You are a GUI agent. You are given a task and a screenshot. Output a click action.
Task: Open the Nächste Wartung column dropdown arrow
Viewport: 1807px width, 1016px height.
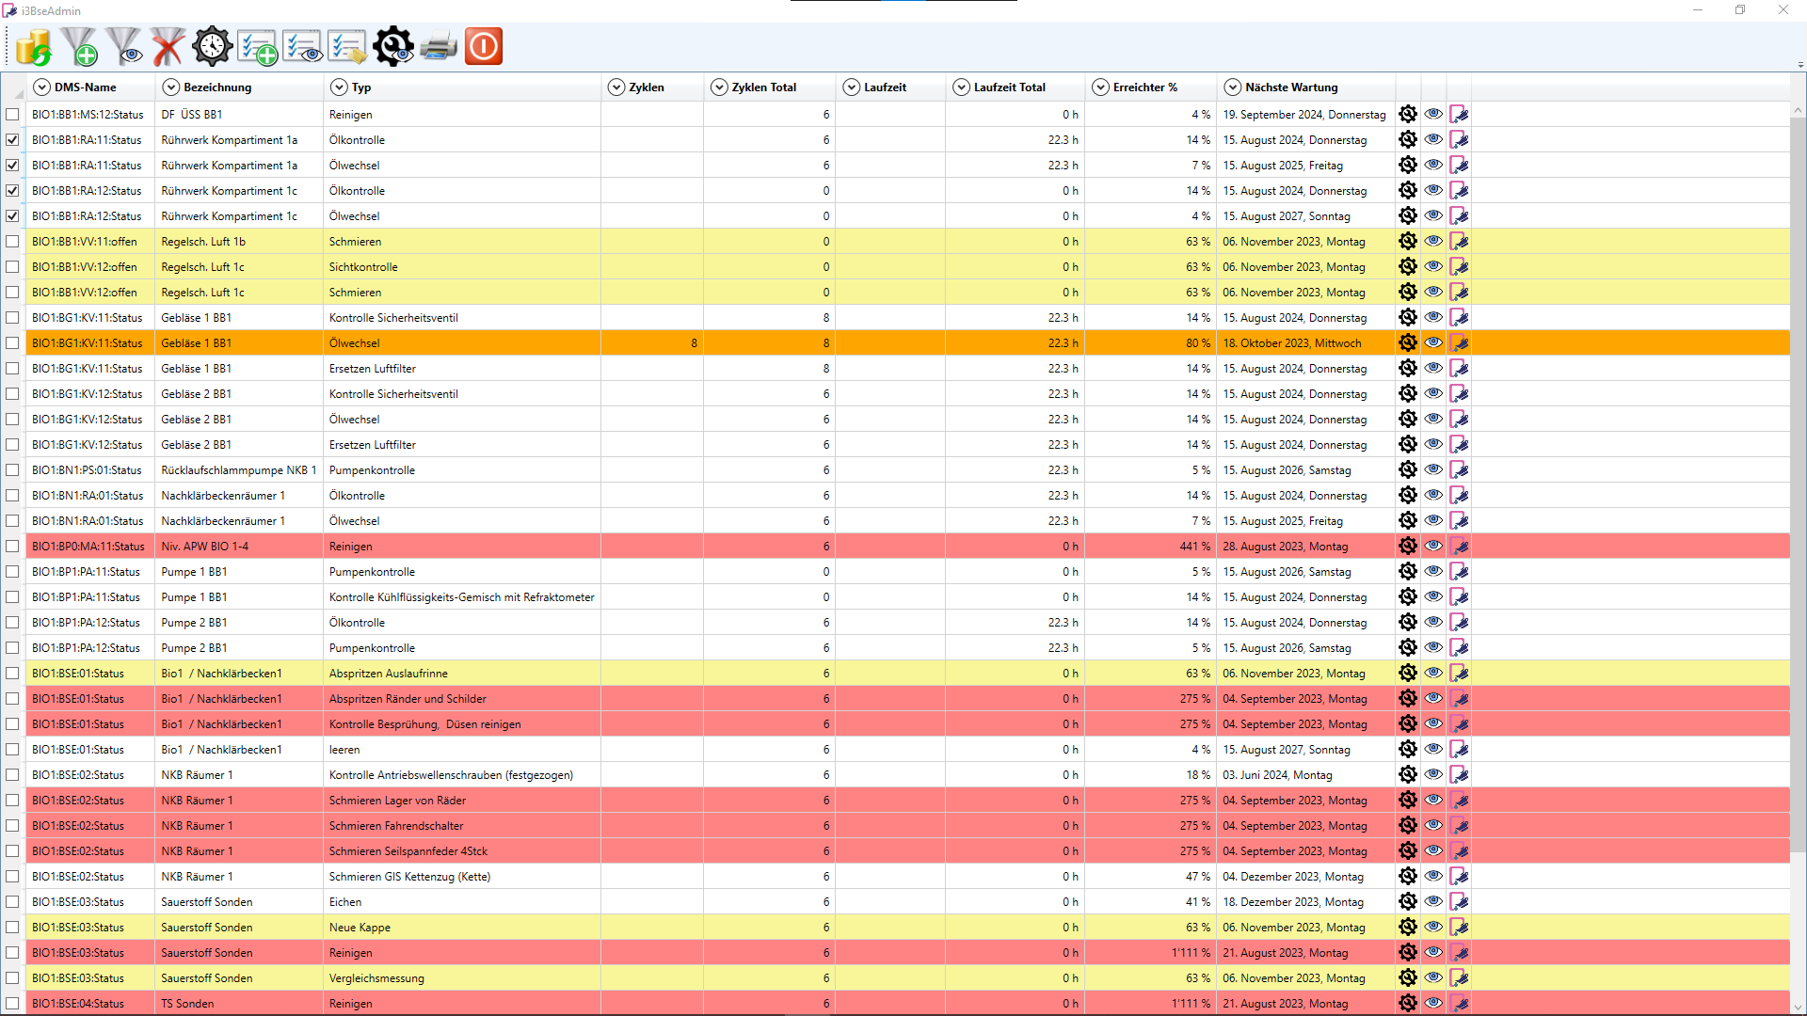[1232, 87]
